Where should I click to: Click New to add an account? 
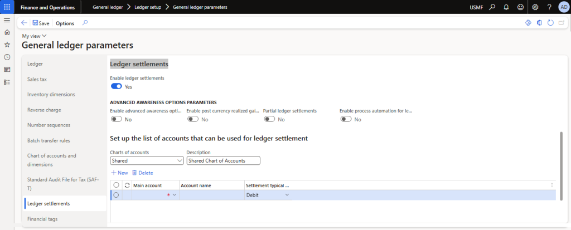pos(119,173)
